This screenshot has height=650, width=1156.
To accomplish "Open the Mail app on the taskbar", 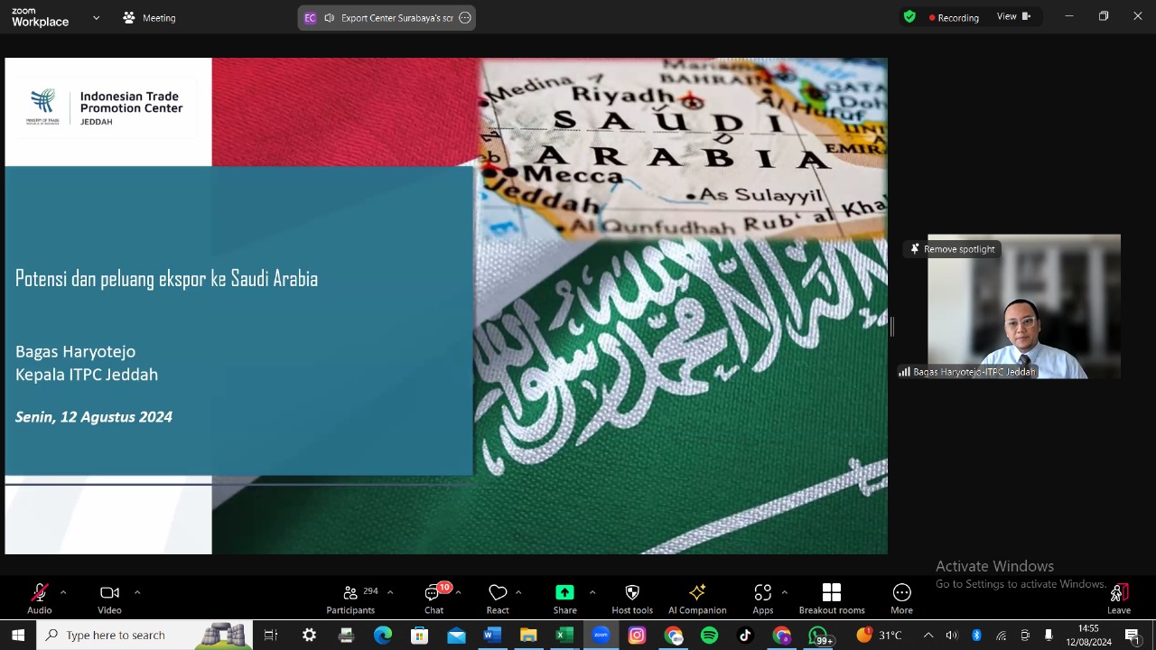I will (x=456, y=635).
